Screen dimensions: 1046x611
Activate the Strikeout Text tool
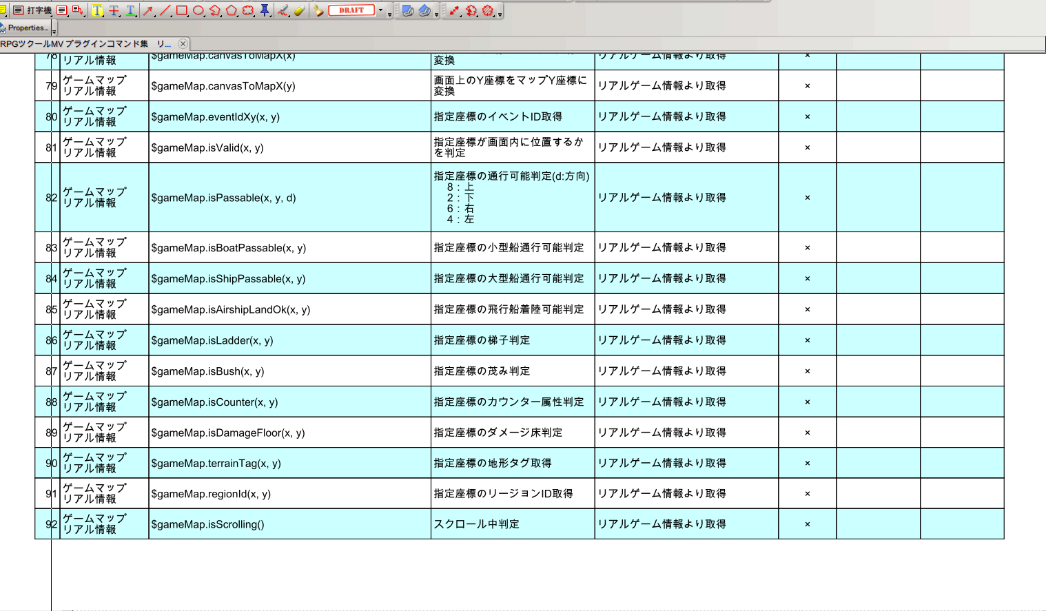pos(114,10)
